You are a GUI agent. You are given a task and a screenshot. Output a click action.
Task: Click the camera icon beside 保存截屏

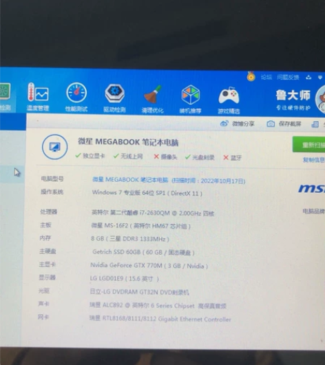point(271,123)
